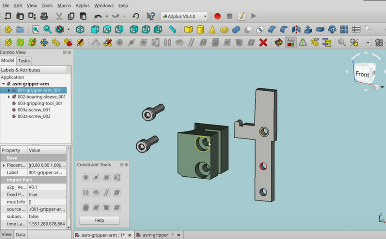Click property panel scrollbar down arrow
This screenshot has height=239, width=386.
click(x=69, y=228)
